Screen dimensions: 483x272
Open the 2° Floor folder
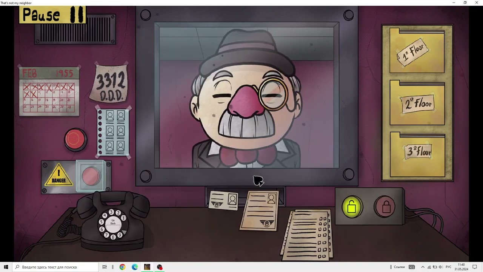[417, 102]
